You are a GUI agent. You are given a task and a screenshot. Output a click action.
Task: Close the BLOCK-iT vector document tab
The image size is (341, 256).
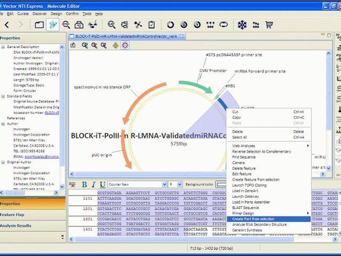tap(181, 36)
